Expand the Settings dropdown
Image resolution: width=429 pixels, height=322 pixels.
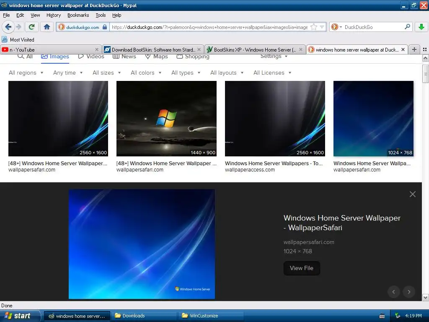click(x=274, y=57)
